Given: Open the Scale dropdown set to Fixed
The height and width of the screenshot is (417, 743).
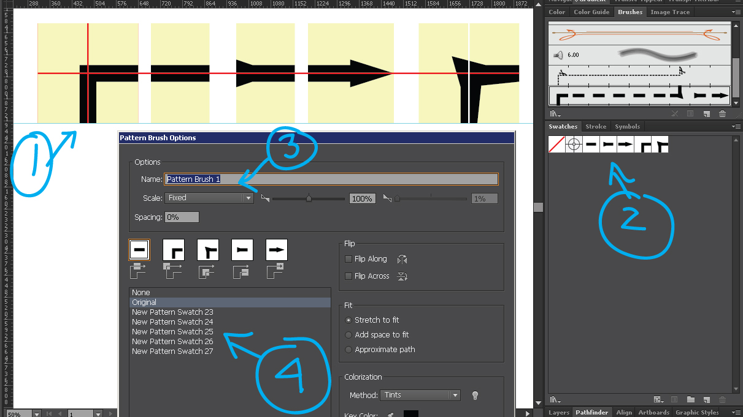Looking at the screenshot, I should 209,198.
